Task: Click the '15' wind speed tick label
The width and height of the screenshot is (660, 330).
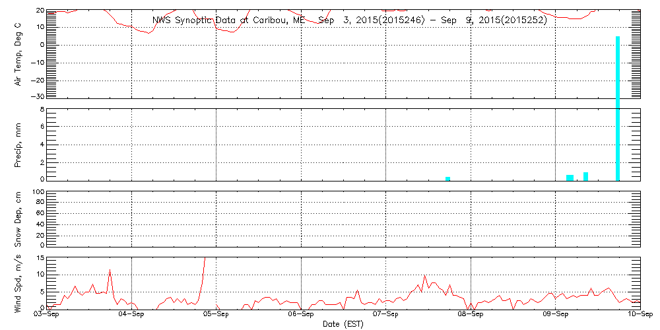Action: click(40, 257)
